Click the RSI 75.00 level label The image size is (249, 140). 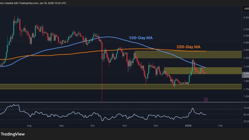246,108
